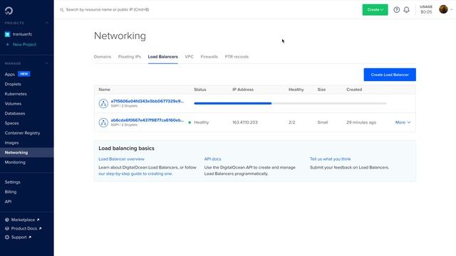Screen dimensions: 456x256
Task: Click the plus icon beside New Project
Action: [8, 44]
